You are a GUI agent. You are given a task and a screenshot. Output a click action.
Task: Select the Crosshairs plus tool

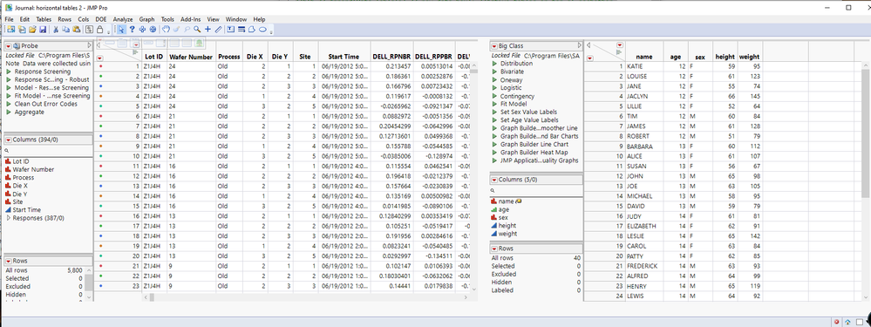[208, 30]
